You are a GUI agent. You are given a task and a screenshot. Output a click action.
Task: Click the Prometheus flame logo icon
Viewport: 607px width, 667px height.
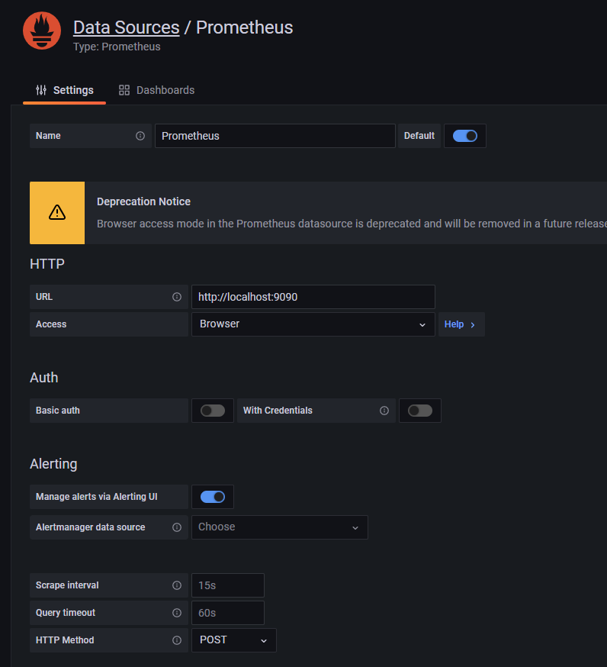tap(42, 31)
